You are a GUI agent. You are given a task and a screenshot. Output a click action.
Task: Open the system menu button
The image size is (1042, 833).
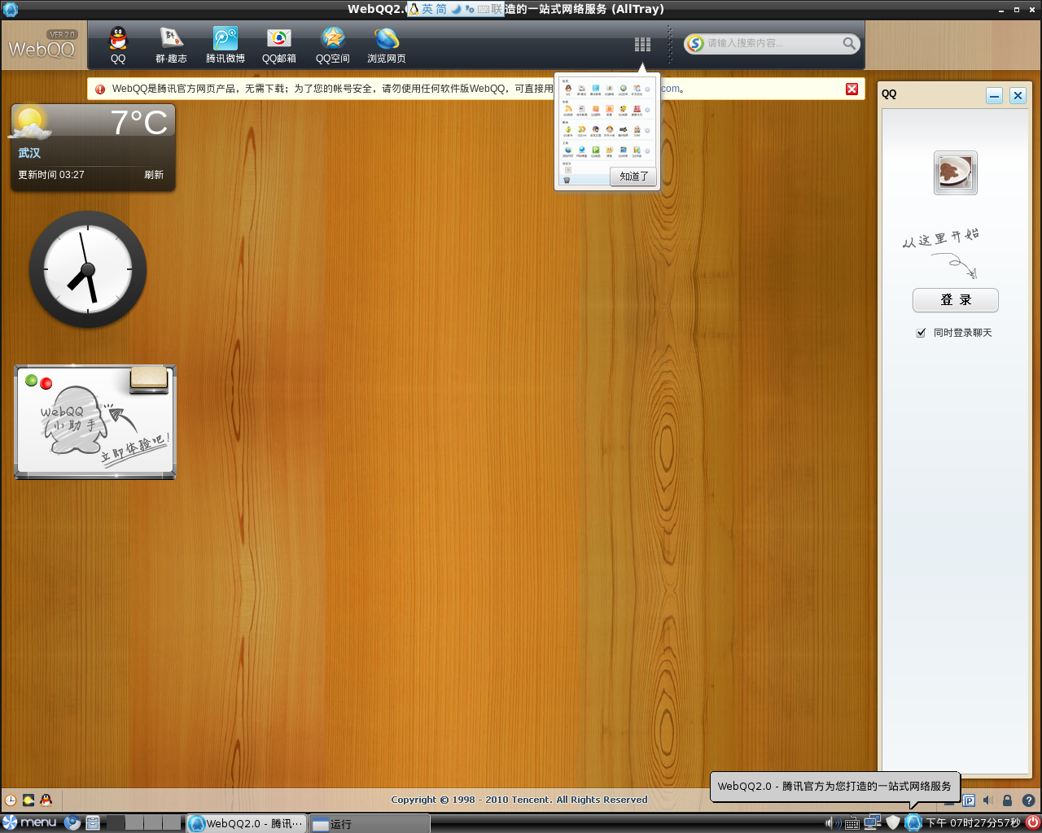tap(30, 822)
